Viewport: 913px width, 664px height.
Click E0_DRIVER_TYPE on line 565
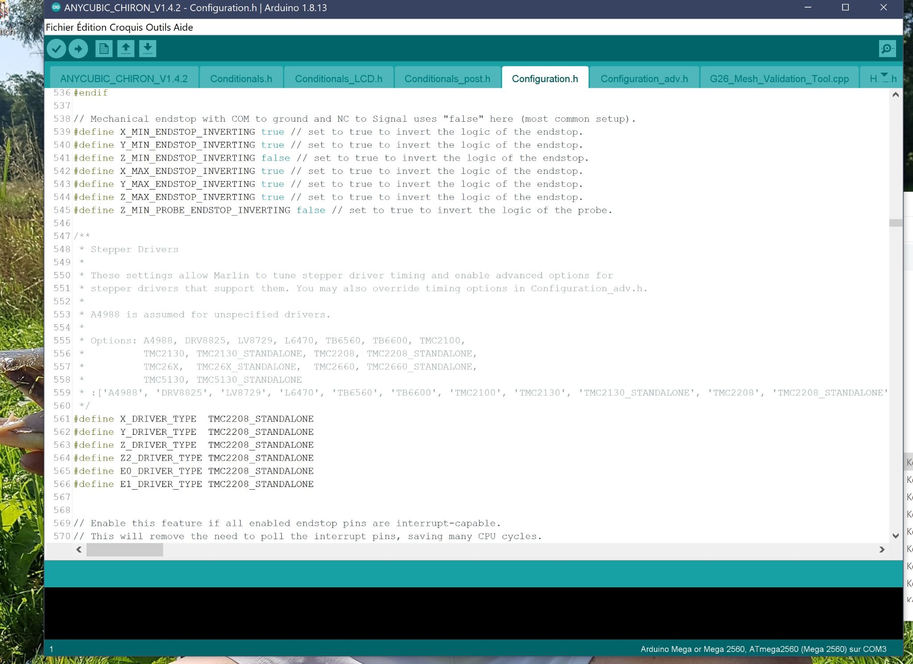(x=161, y=471)
